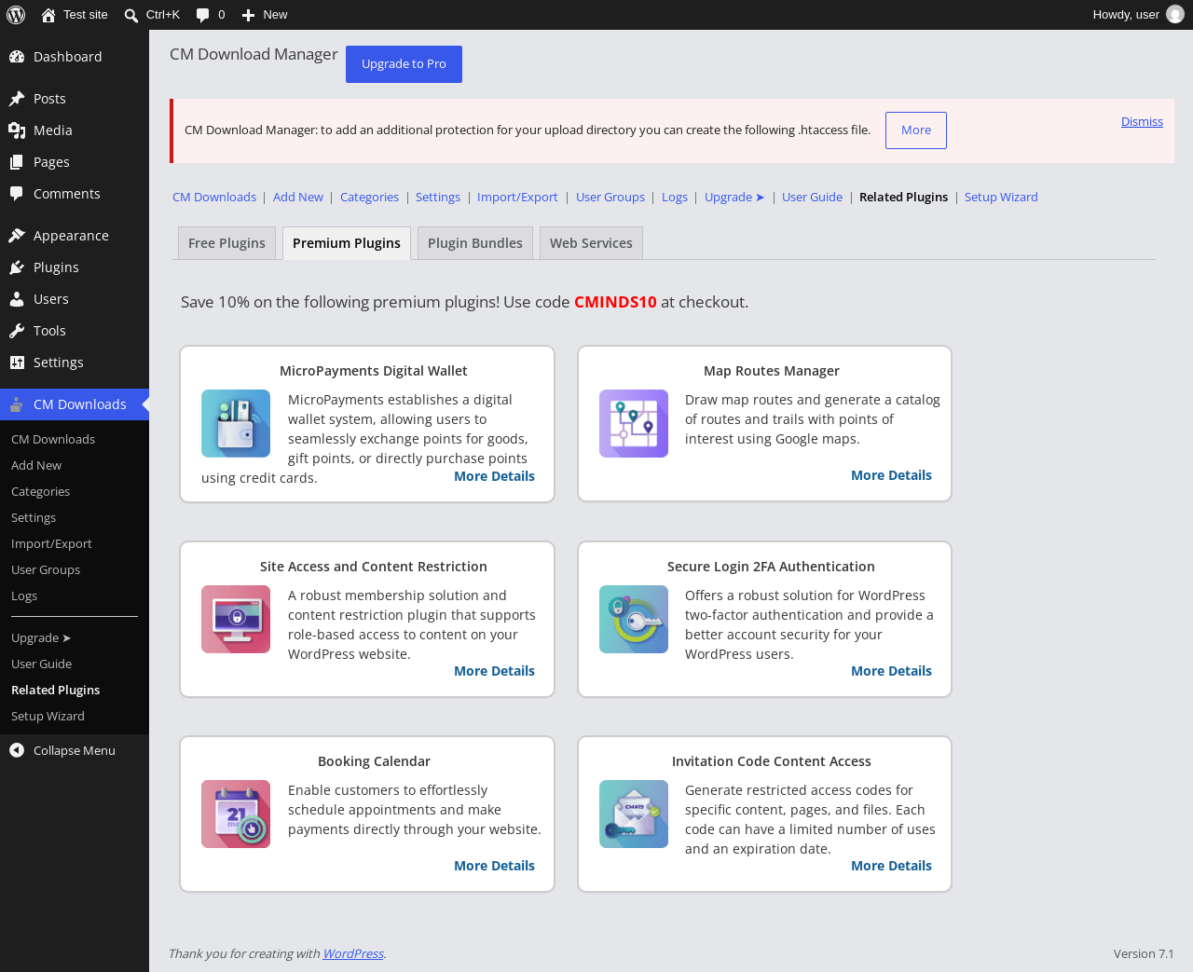Viewport: 1193px width, 972px height.
Task: Open sidebar submenu item Logs
Action: [75, 596]
